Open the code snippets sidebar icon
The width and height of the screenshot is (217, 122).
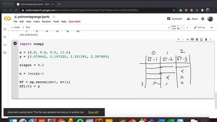(5, 45)
